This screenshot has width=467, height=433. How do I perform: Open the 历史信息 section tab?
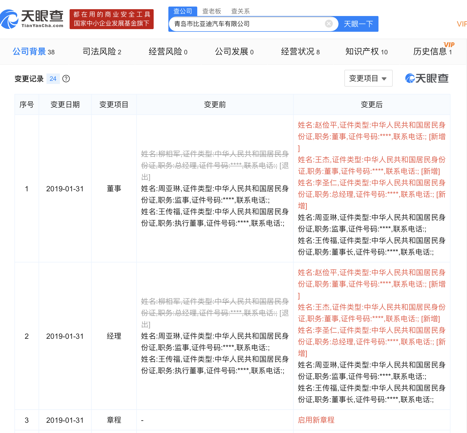pos(433,51)
